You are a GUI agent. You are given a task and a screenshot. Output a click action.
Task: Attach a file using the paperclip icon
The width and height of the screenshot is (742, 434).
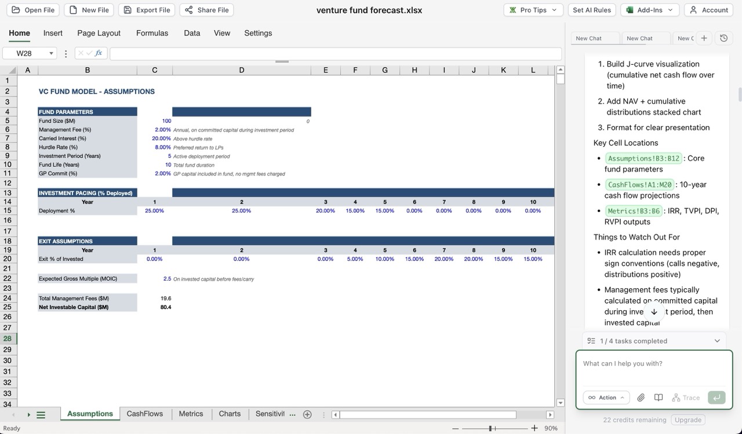pyautogui.click(x=641, y=398)
